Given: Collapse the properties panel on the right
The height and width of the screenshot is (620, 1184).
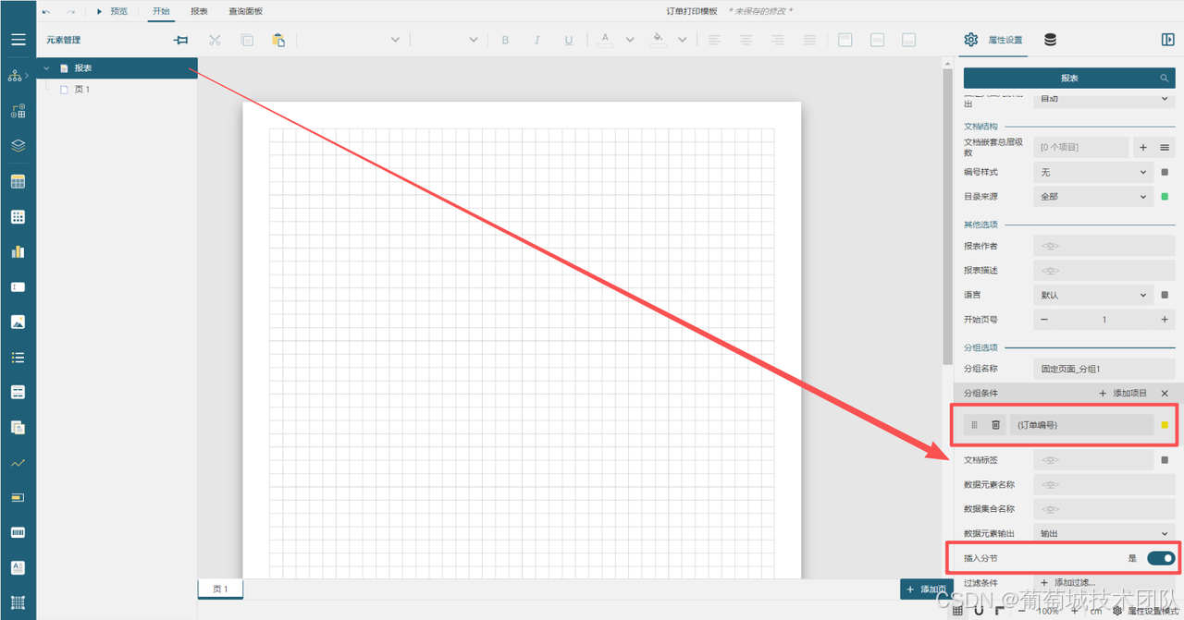Looking at the screenshot, I should pos(1167,40).
